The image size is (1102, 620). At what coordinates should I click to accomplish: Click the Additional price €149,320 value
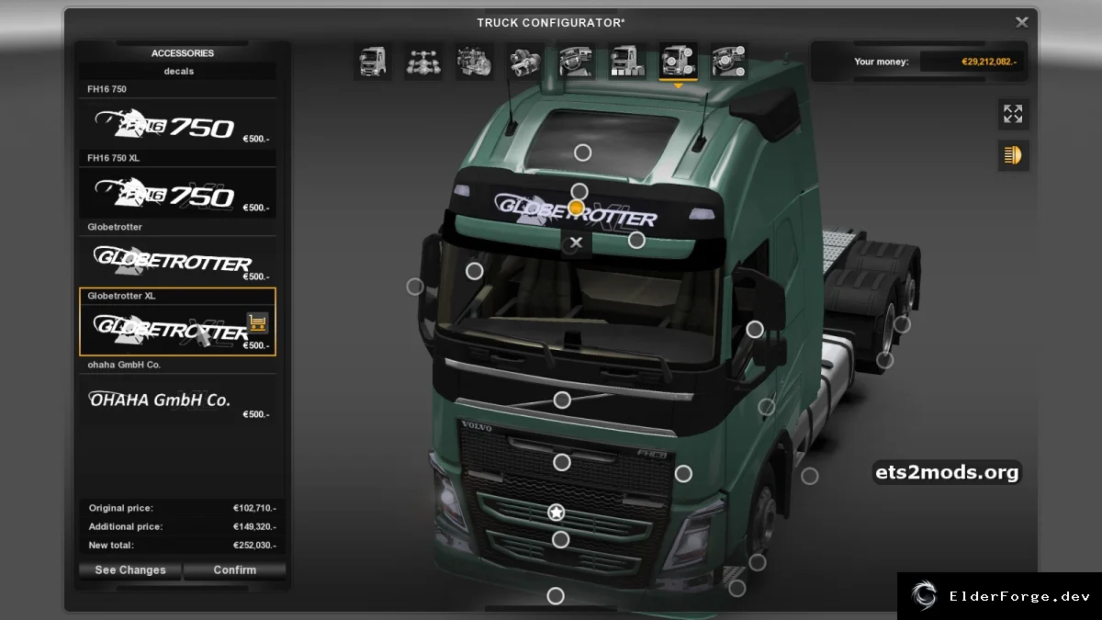point(254,527)
